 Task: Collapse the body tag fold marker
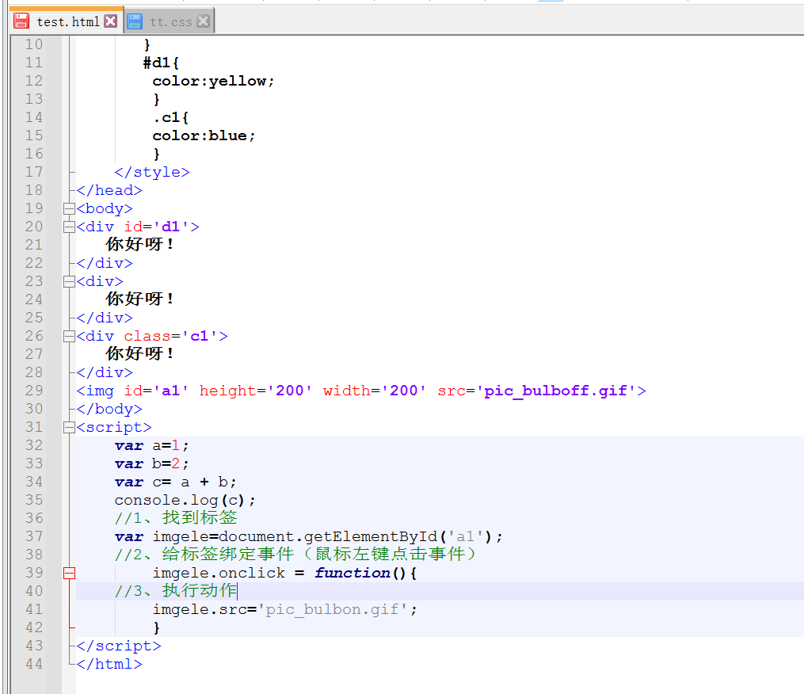pyautogui.click(x=69, y=209)
